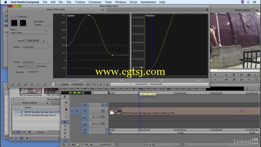Viewport: 261px width, 147px height.
Task: Click the Anchor timecode field
Action: click(32, 41)
